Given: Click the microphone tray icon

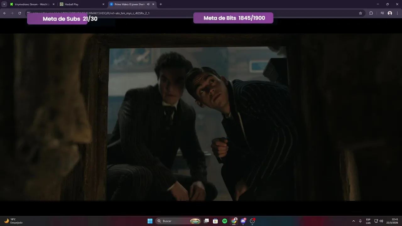Looking at the screenshot, I should tap(360, 221).
